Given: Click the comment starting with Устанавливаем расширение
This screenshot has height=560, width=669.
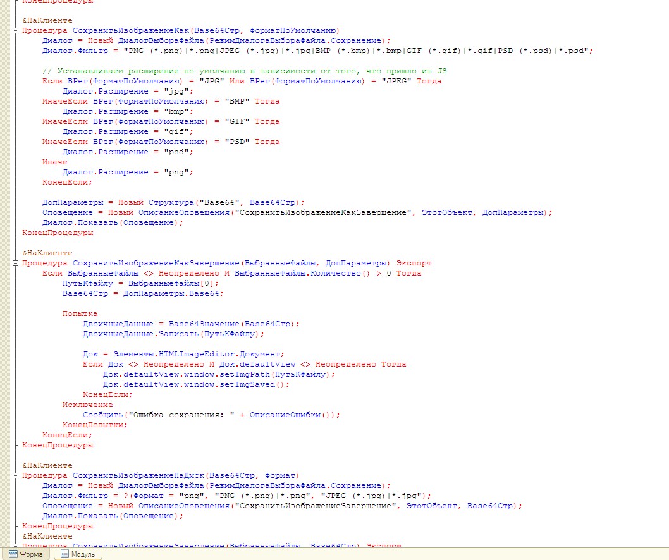Looking at the screenshot, I should click(x=245, y=71).
